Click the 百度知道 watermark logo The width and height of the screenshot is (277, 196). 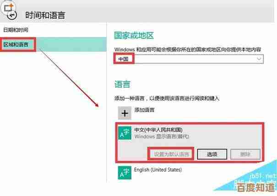255,187
